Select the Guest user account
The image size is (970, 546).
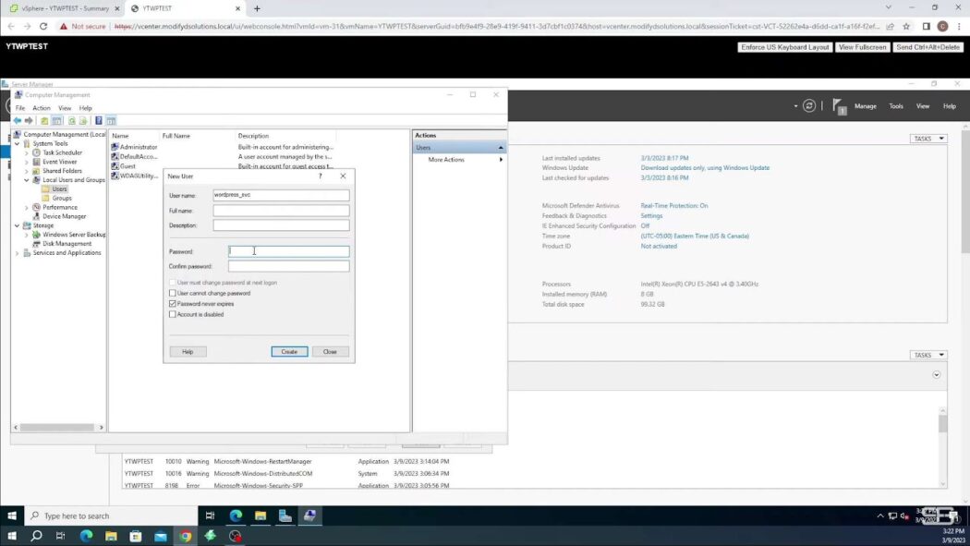(124, 166)
